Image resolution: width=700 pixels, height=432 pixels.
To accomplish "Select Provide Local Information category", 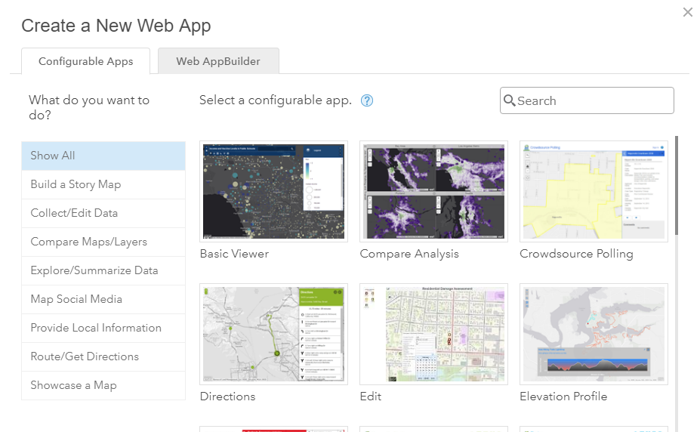I will point(103,328).
